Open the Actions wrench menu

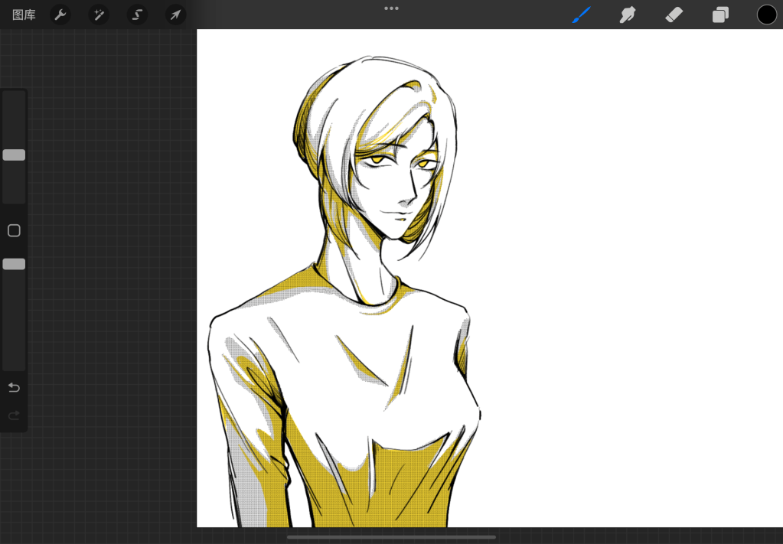click(x=60, y=15)
